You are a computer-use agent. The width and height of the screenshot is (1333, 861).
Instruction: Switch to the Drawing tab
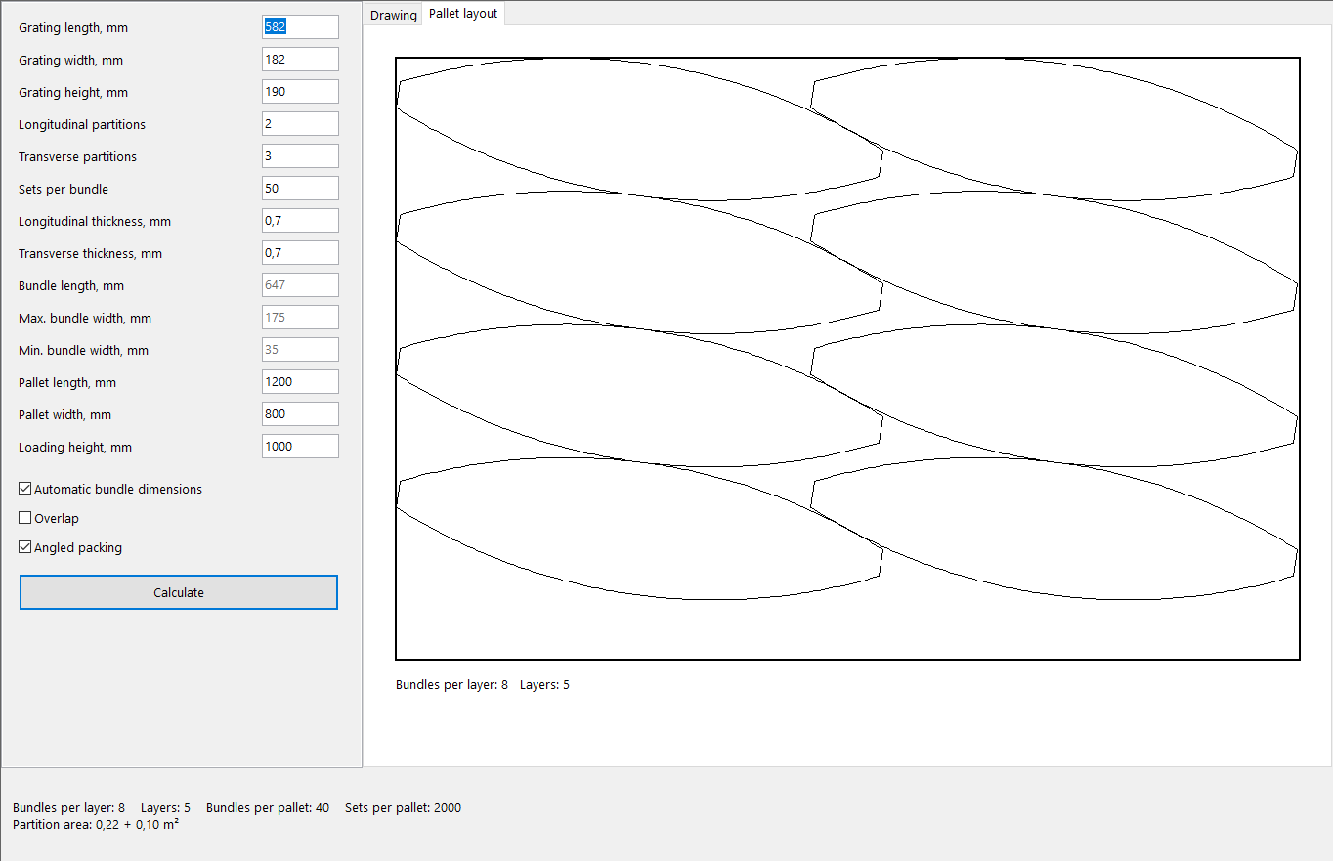coord(394,15)
